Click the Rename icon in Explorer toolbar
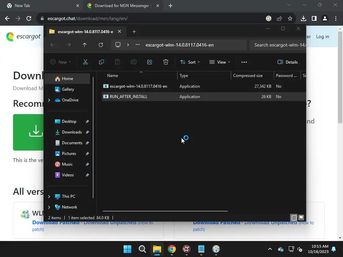Viewport: 343px width, 257px height. 134,62
